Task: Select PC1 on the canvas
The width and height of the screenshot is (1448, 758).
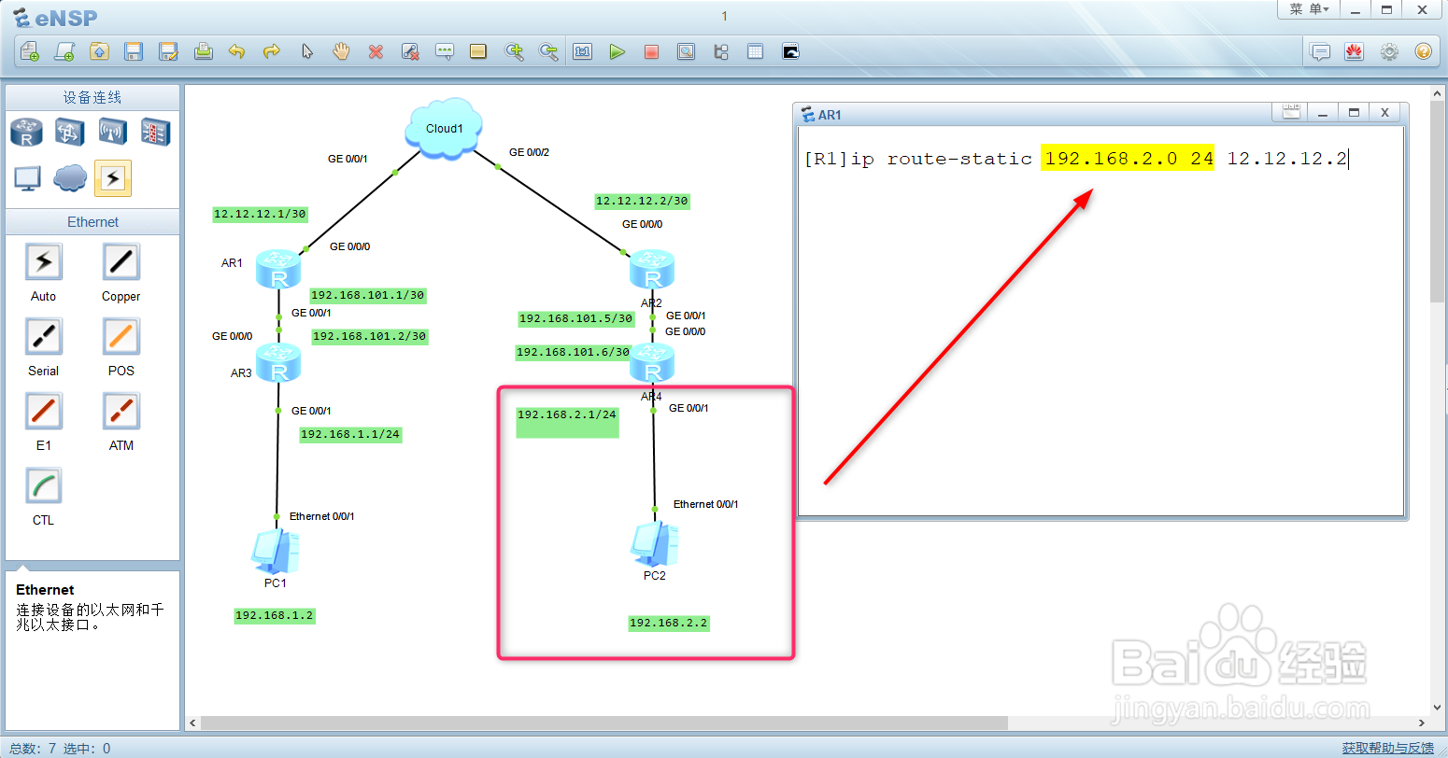Action: [x=276, y=551]
